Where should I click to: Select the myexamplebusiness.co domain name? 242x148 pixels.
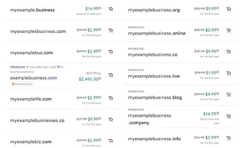coord(152,55)
